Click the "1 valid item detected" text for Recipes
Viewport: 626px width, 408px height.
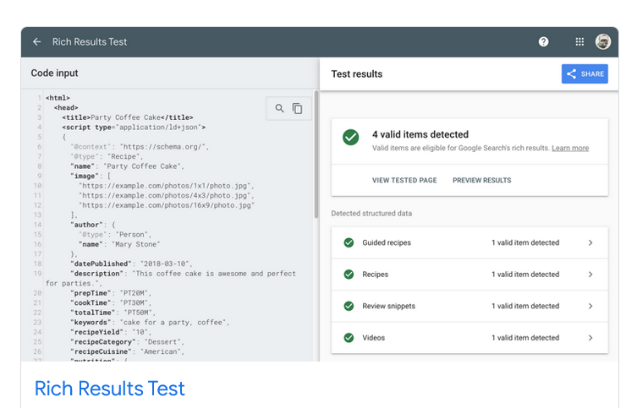(x=525, y=275)
